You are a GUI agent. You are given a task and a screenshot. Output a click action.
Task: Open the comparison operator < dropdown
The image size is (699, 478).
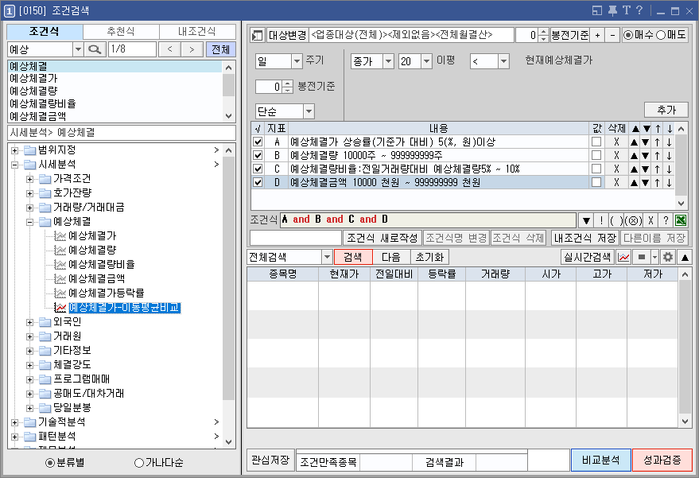point(503,61)
